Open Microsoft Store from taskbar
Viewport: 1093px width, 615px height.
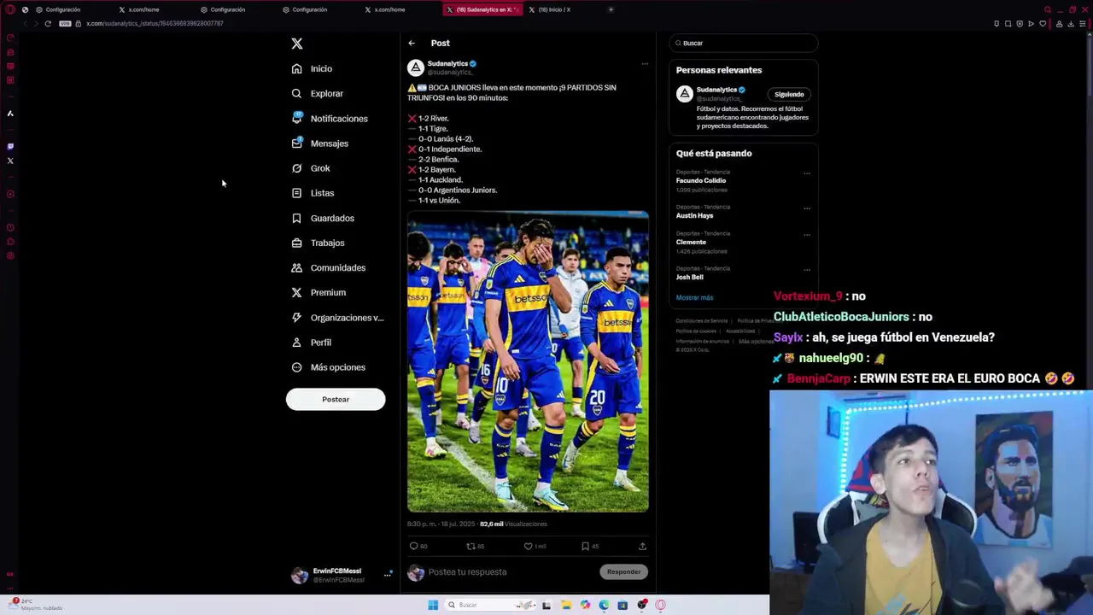pos(622,605)
